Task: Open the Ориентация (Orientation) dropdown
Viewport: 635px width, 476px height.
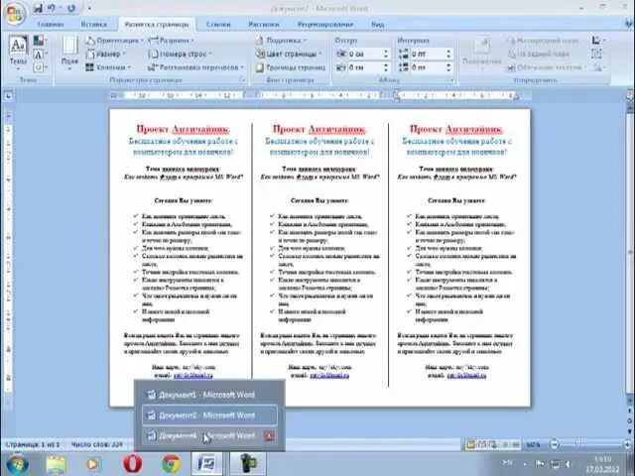Action: [x=115, y=41]
